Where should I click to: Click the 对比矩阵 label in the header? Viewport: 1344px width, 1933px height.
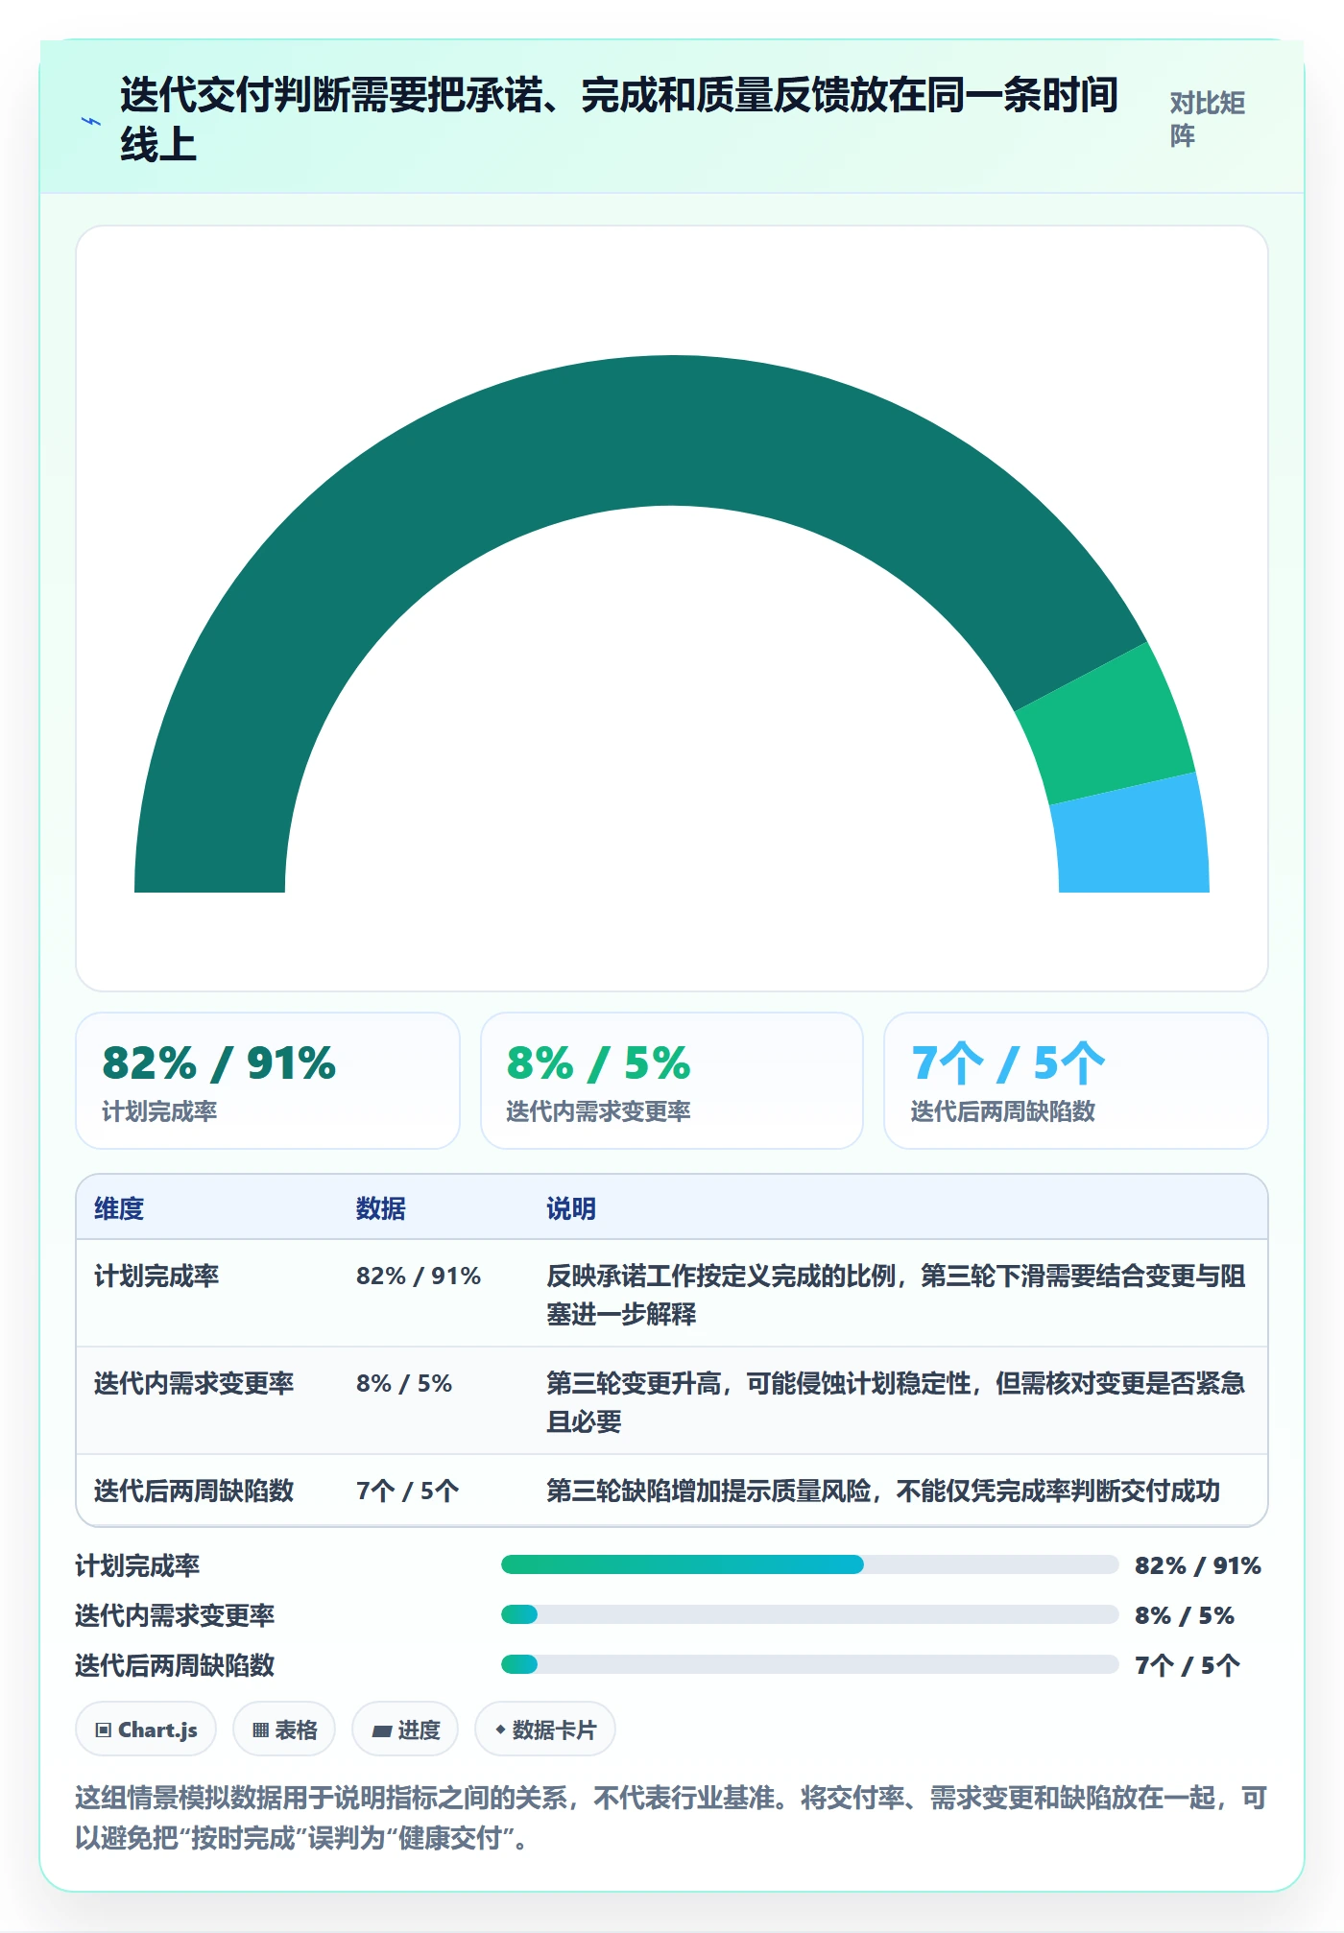pos(1207,119)
